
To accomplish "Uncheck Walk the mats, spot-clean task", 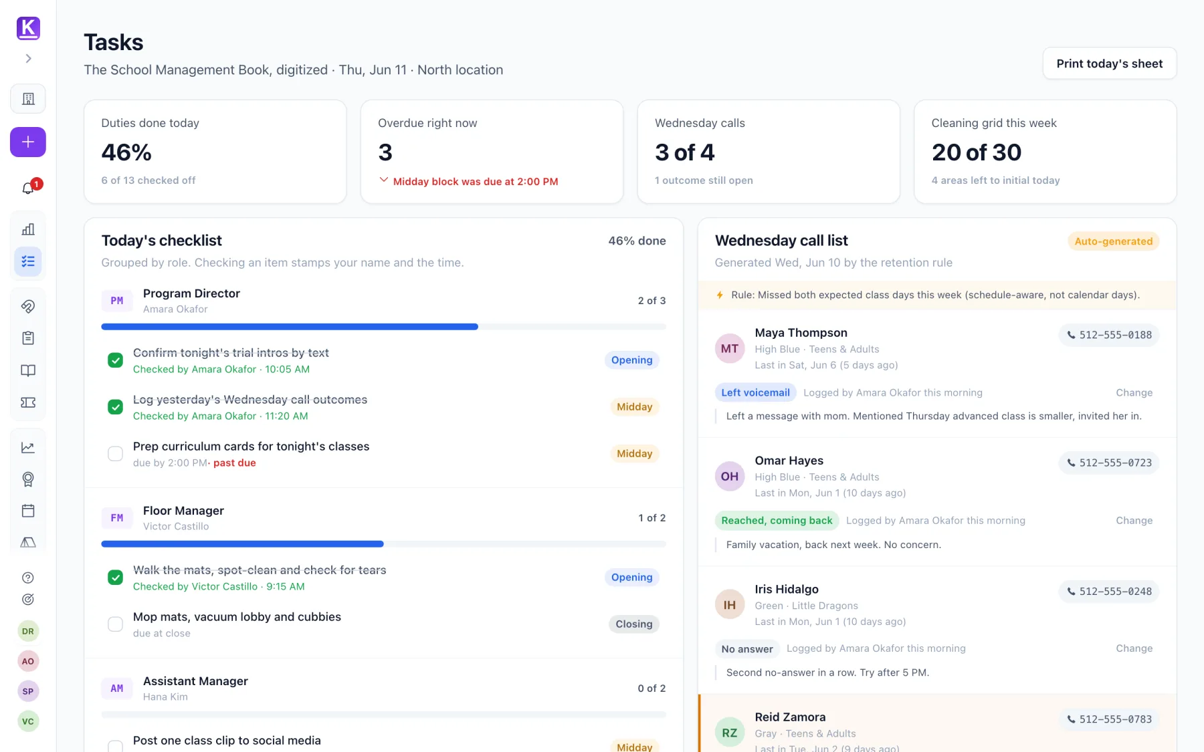I will (x=116, y=578).
